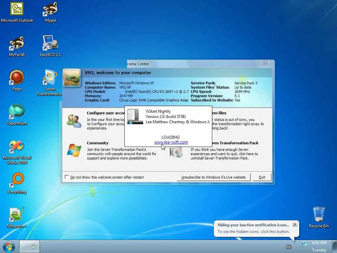The width and height of the screenshot is (337, 253).
Task: Click the 'VM2, welcome to your computer' heading
Action: 118,72
